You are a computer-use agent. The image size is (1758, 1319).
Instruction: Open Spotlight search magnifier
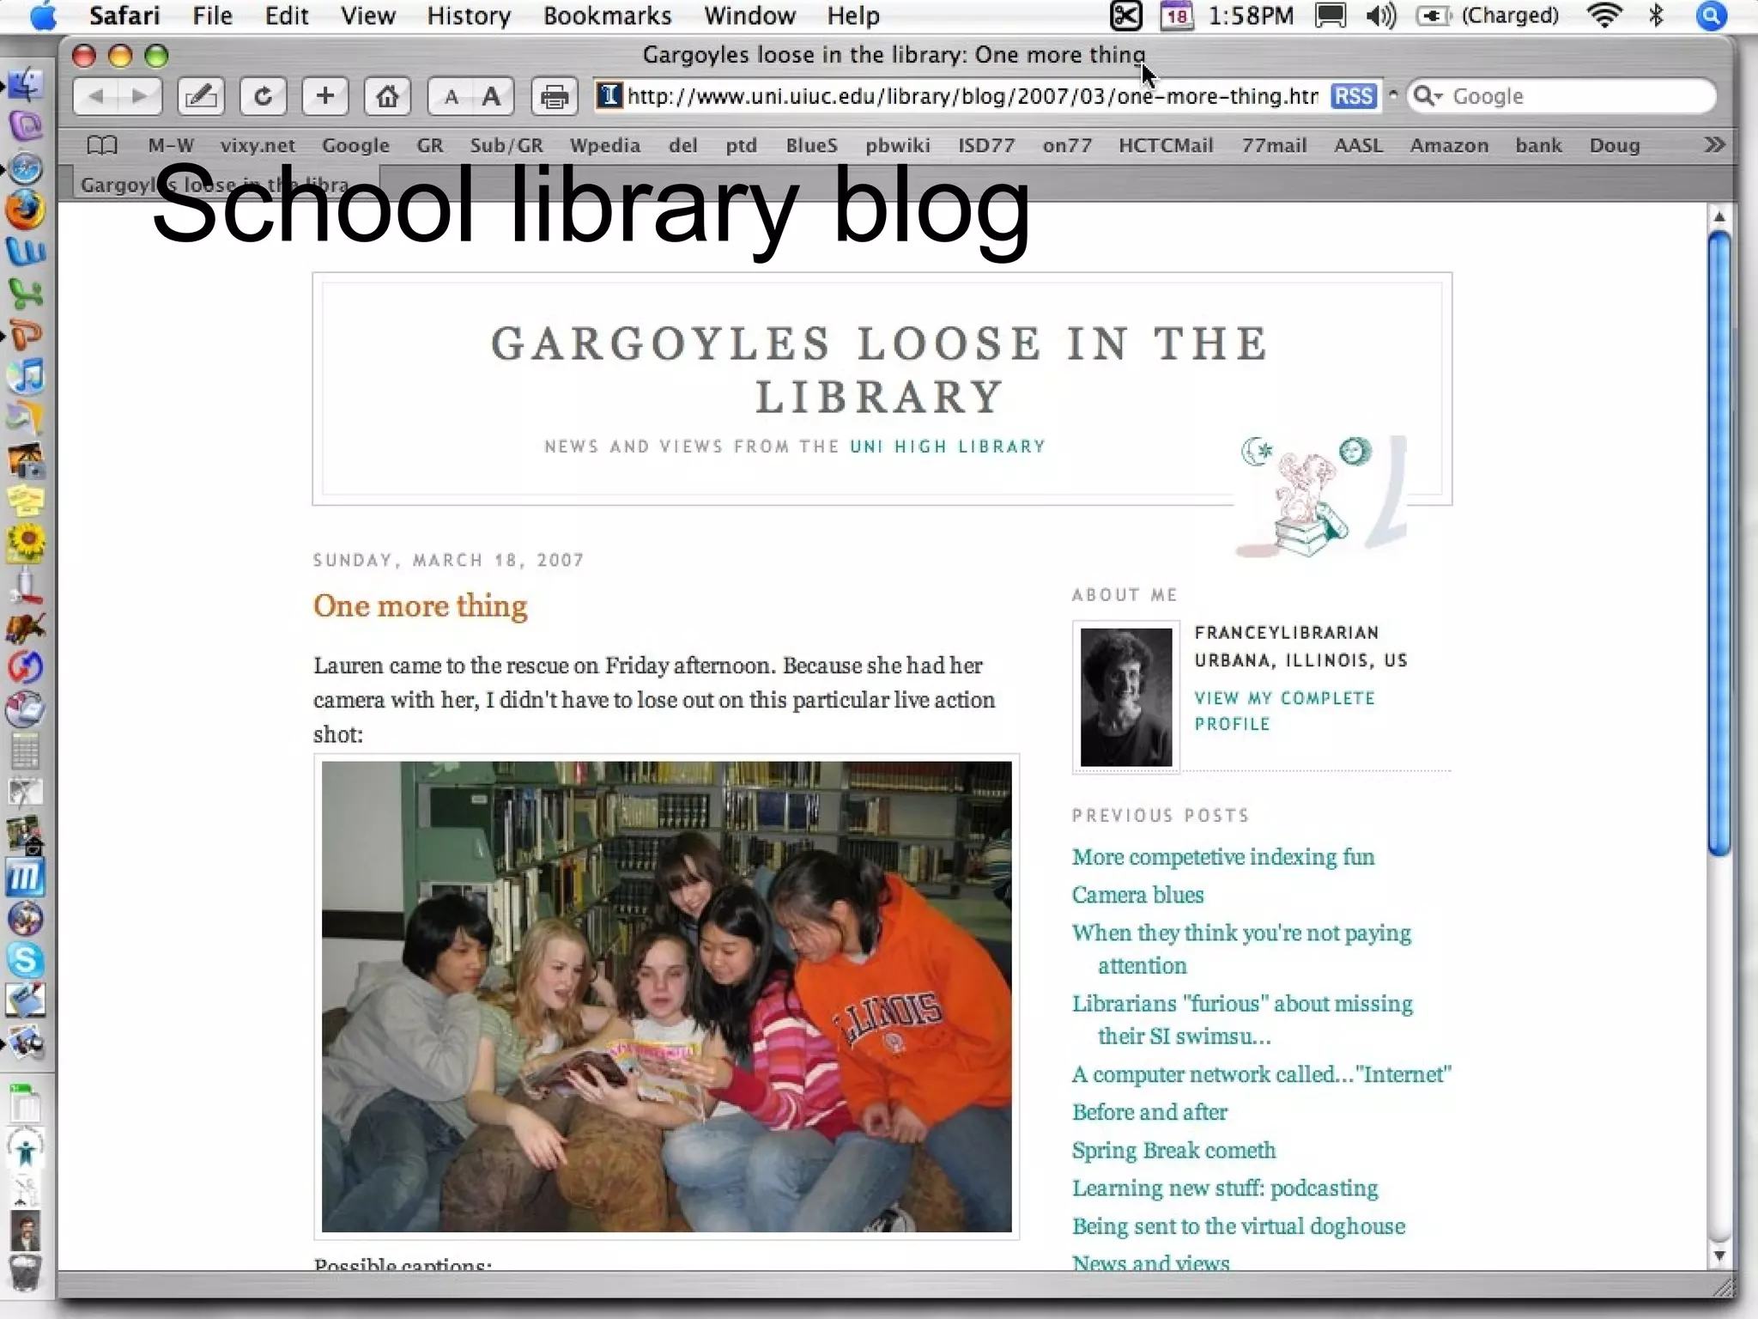coord(1711,16)
